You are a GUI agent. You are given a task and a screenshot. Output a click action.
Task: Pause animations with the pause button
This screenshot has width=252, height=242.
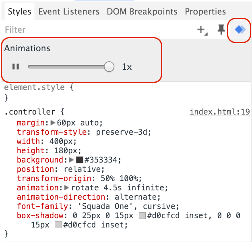(16, 67)
